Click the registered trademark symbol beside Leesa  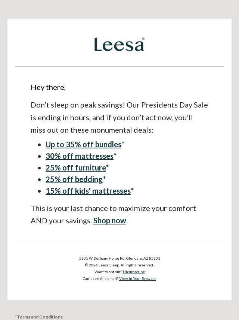pyautogui.click(x=143, y=39)
